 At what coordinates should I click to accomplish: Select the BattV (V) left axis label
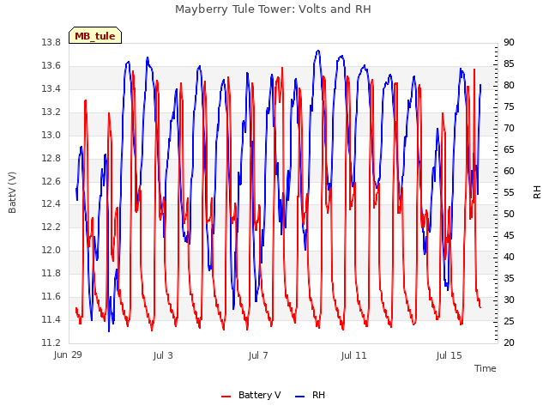12,192
